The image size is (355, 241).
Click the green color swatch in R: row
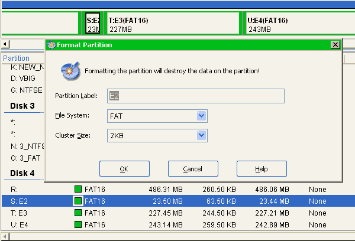tap(78, 189)
